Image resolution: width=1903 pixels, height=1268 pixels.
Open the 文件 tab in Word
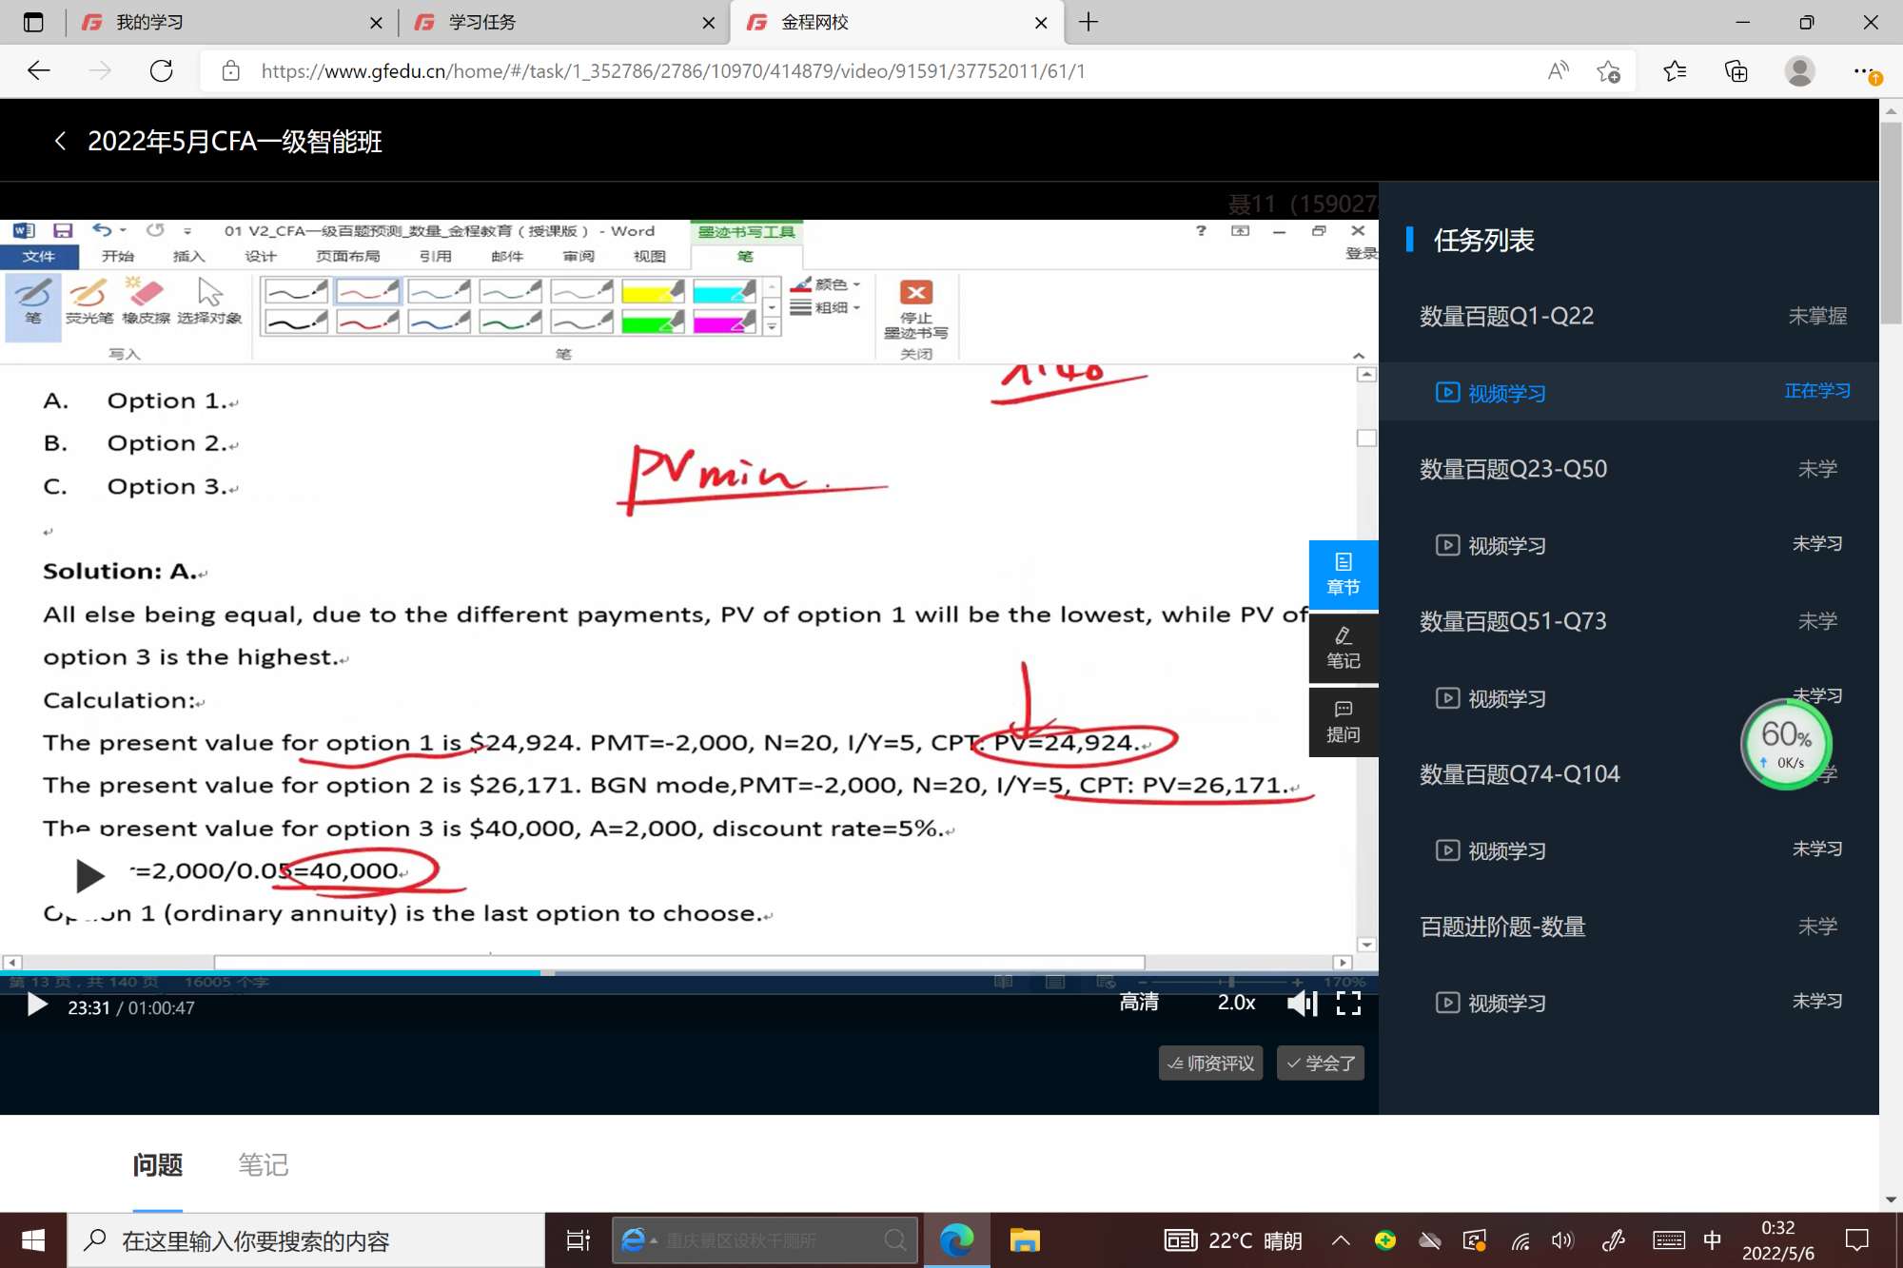tap(38, 256)
